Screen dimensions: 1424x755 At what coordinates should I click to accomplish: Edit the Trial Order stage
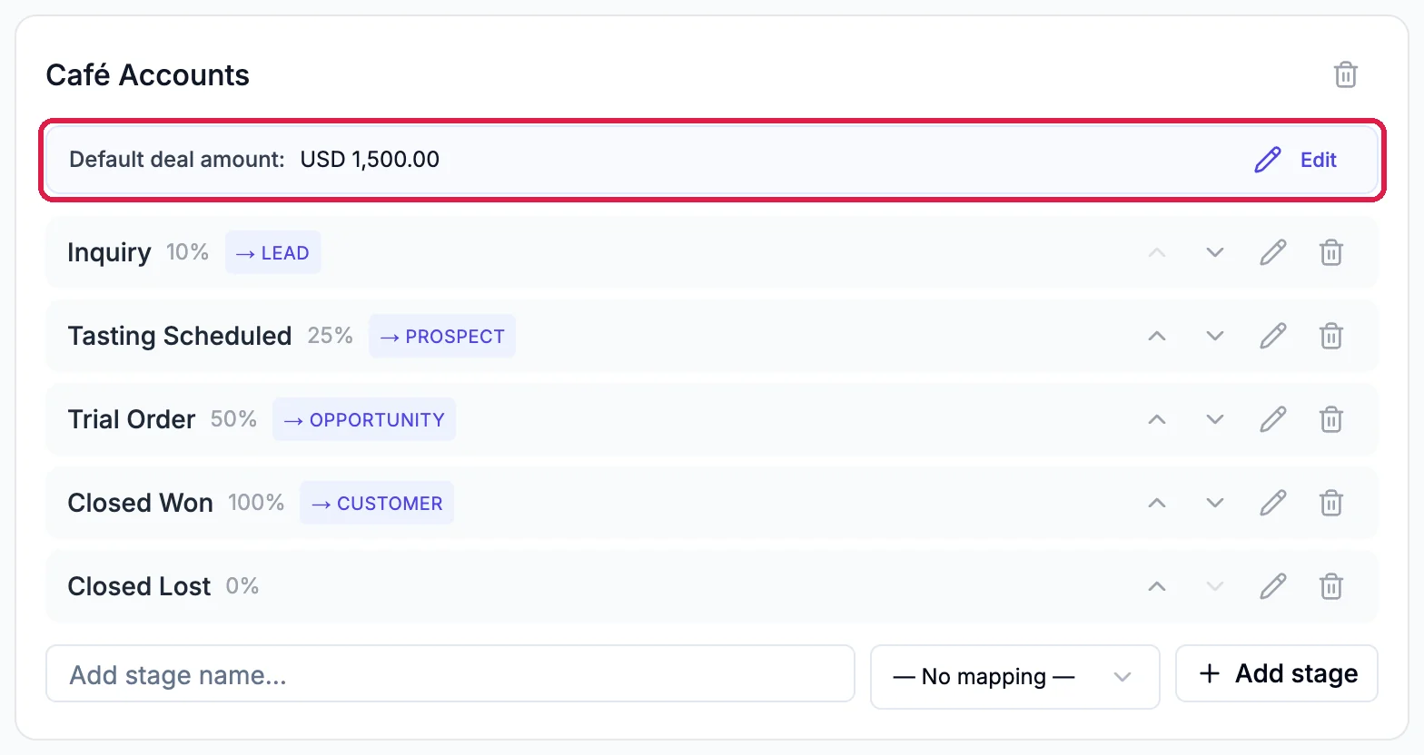click(1273, 419)
